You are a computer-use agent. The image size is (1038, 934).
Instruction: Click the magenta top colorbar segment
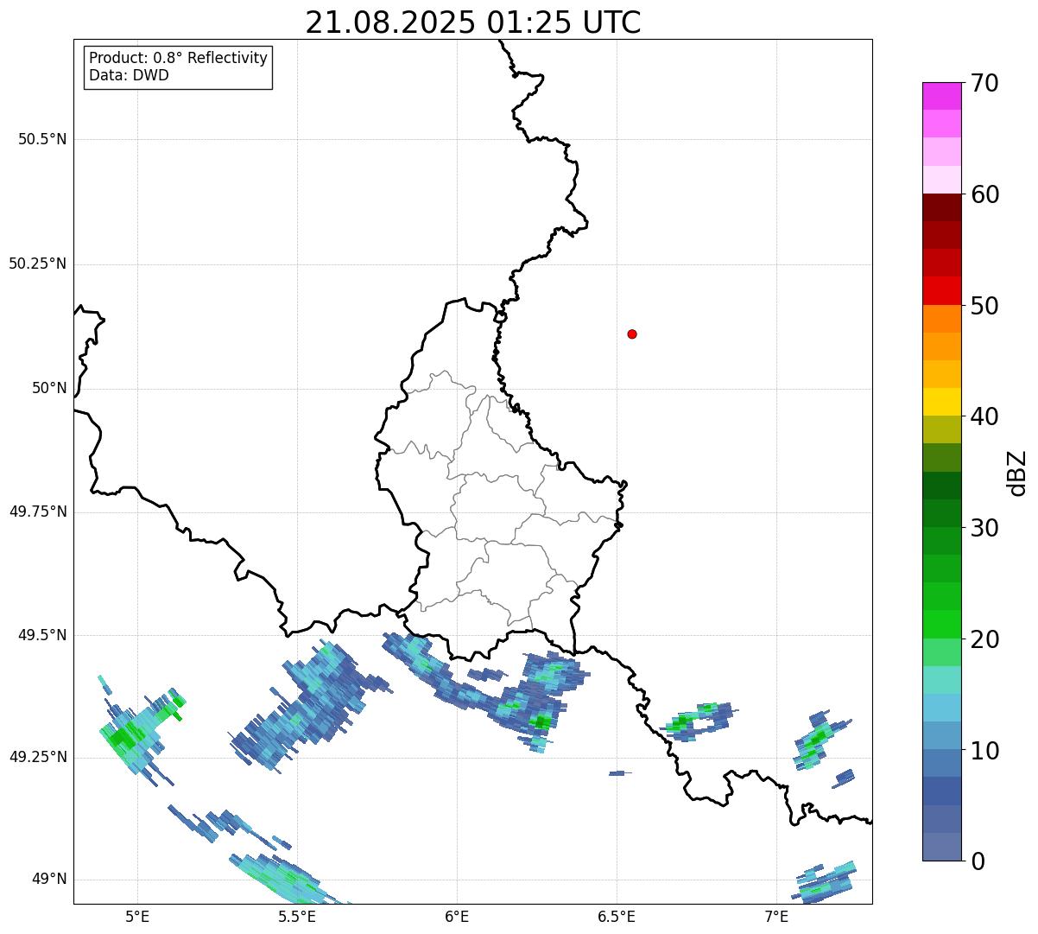[941, 96]
